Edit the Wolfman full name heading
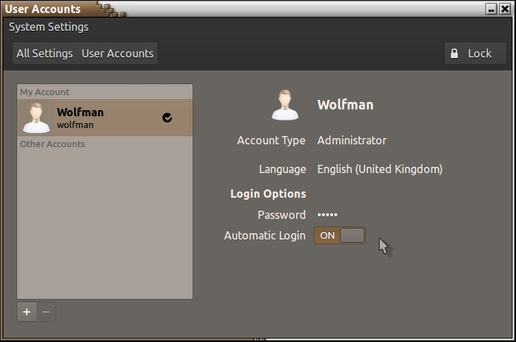Viewport: 516px width, 342px height. coord(345,105)
